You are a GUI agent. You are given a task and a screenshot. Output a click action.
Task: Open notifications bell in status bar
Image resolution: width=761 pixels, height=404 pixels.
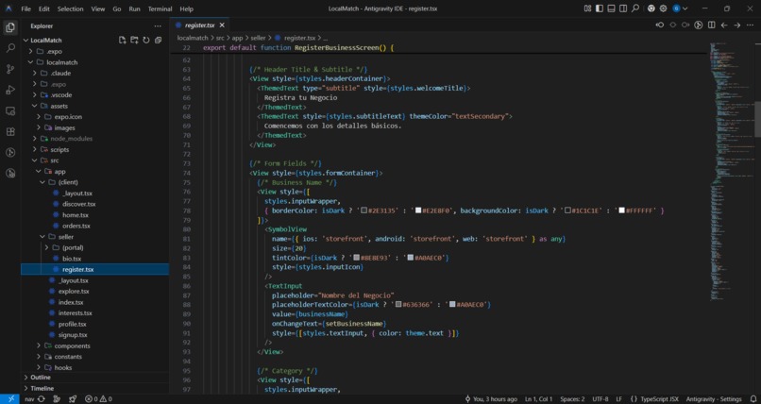tap(753, 399)
